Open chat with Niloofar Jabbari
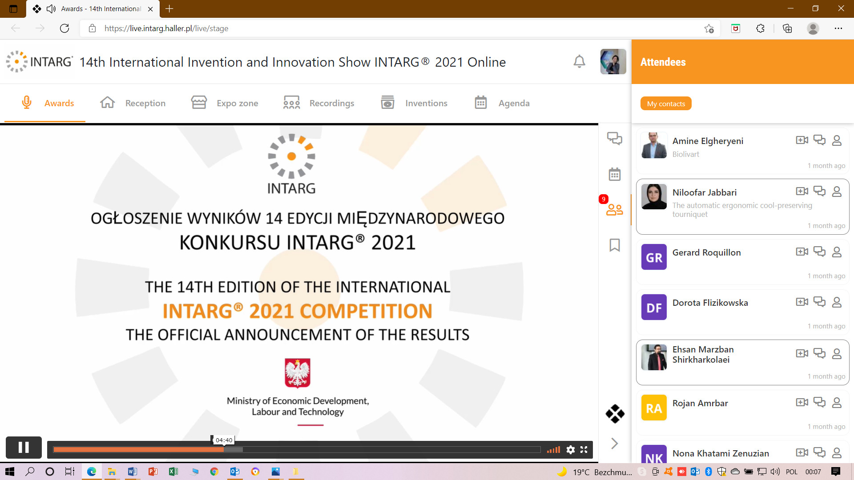 click(x=819, y=191)
